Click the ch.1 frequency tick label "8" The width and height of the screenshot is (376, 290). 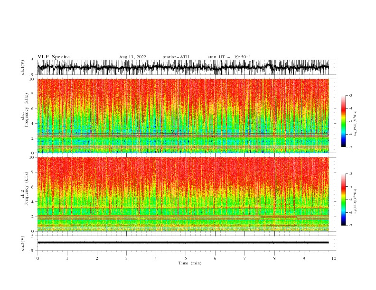33,94
